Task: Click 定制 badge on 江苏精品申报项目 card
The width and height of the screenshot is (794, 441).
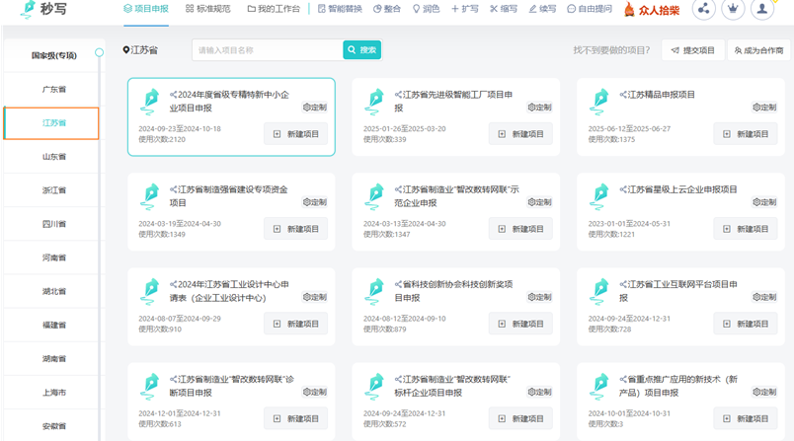Action: (x=764, y=108)
